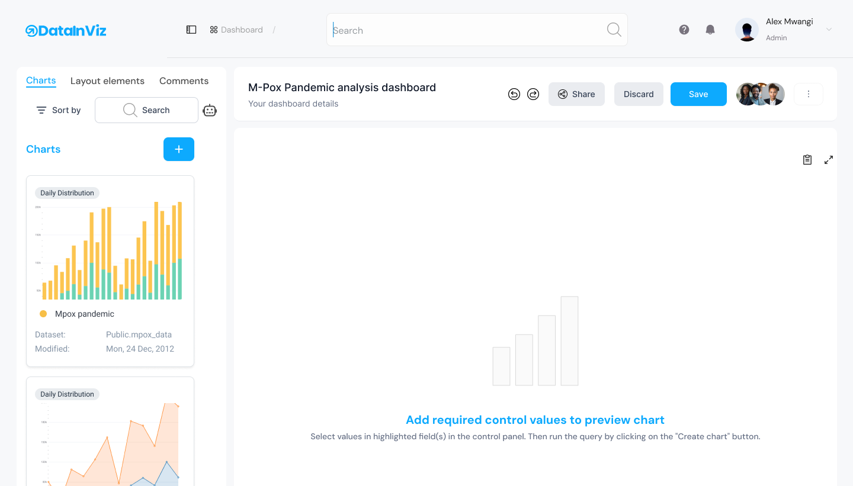
Task: Open the three-dot options menu
Action: pyautogui.click(x=808, y=94)
